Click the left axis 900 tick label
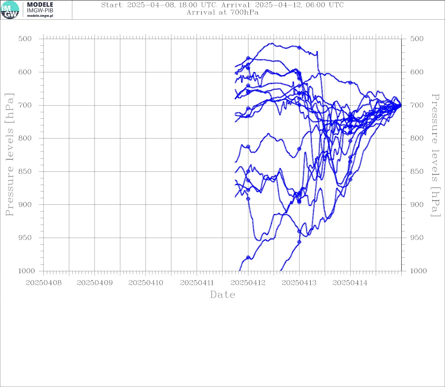 click(25, 204)
